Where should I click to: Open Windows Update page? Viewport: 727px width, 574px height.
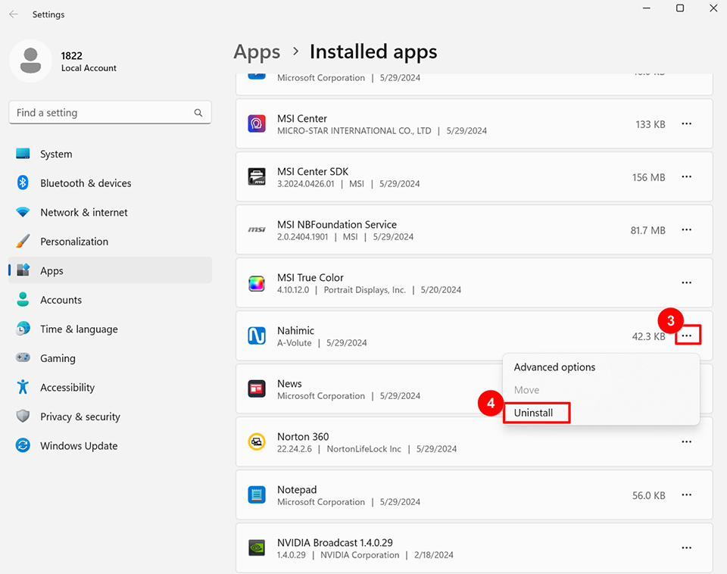pyautogui.click(x=111, y=445)
